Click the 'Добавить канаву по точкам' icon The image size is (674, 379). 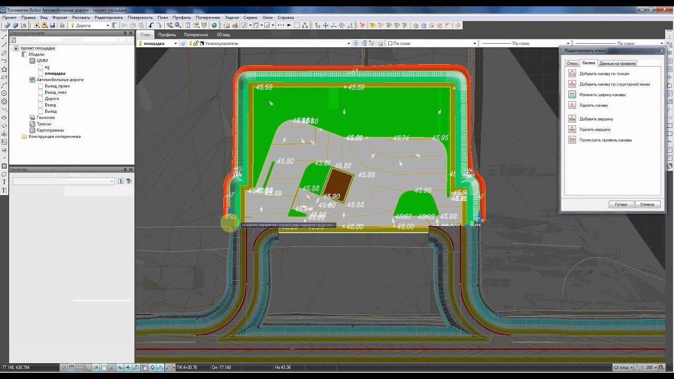tap(572, 74)
